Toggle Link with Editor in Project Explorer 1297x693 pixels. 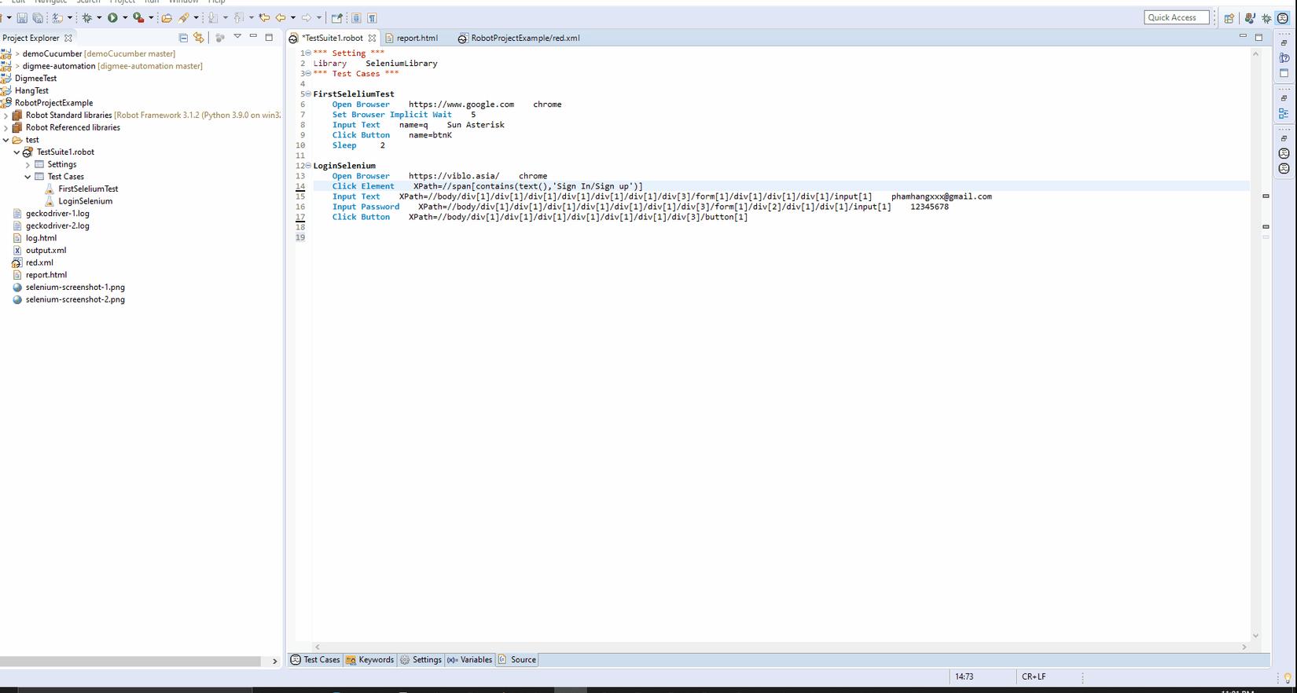pyautogui.click(x=199, y=38)
